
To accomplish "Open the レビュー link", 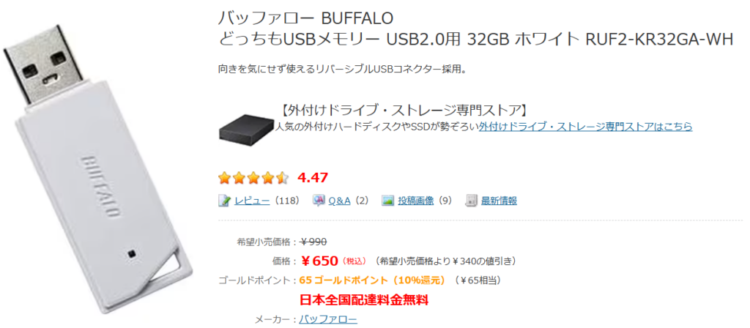I will point(252,201).
